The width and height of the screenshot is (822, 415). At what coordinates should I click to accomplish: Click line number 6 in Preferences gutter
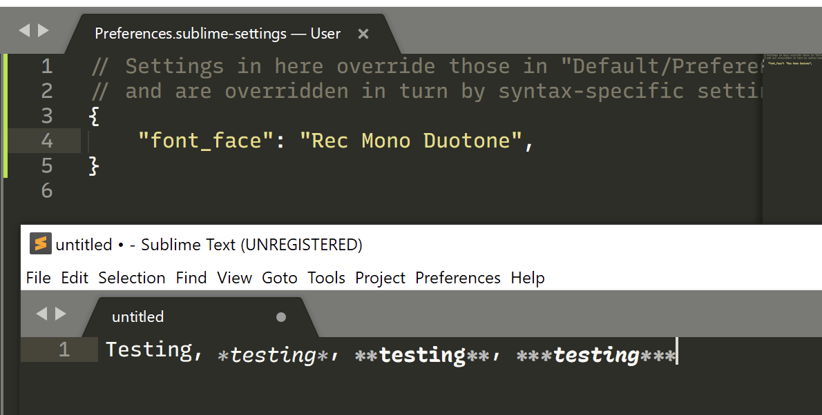[x=47, y=190]
